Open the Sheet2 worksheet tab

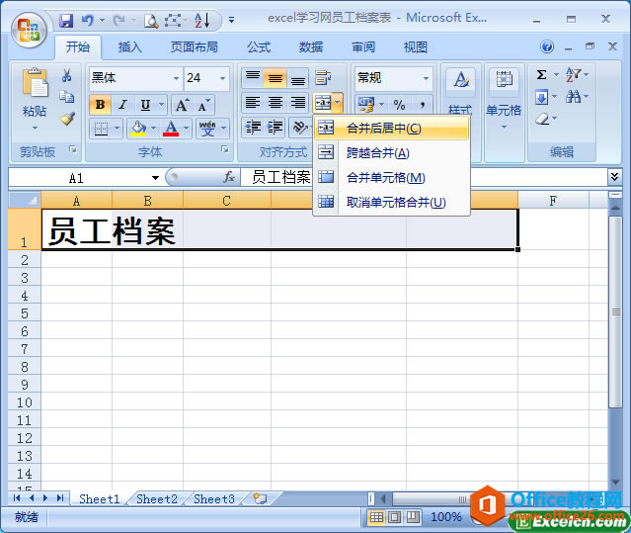[157, 499]
